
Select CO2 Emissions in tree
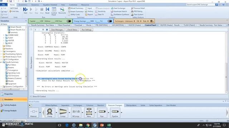(13, 76)
